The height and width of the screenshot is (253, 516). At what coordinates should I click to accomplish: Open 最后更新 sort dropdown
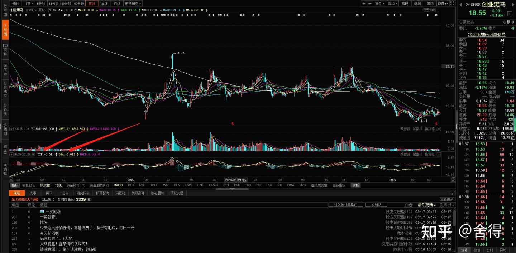[427, 205]
